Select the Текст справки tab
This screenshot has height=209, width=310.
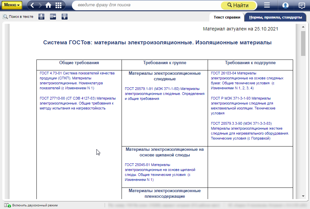tap(227, 17)
